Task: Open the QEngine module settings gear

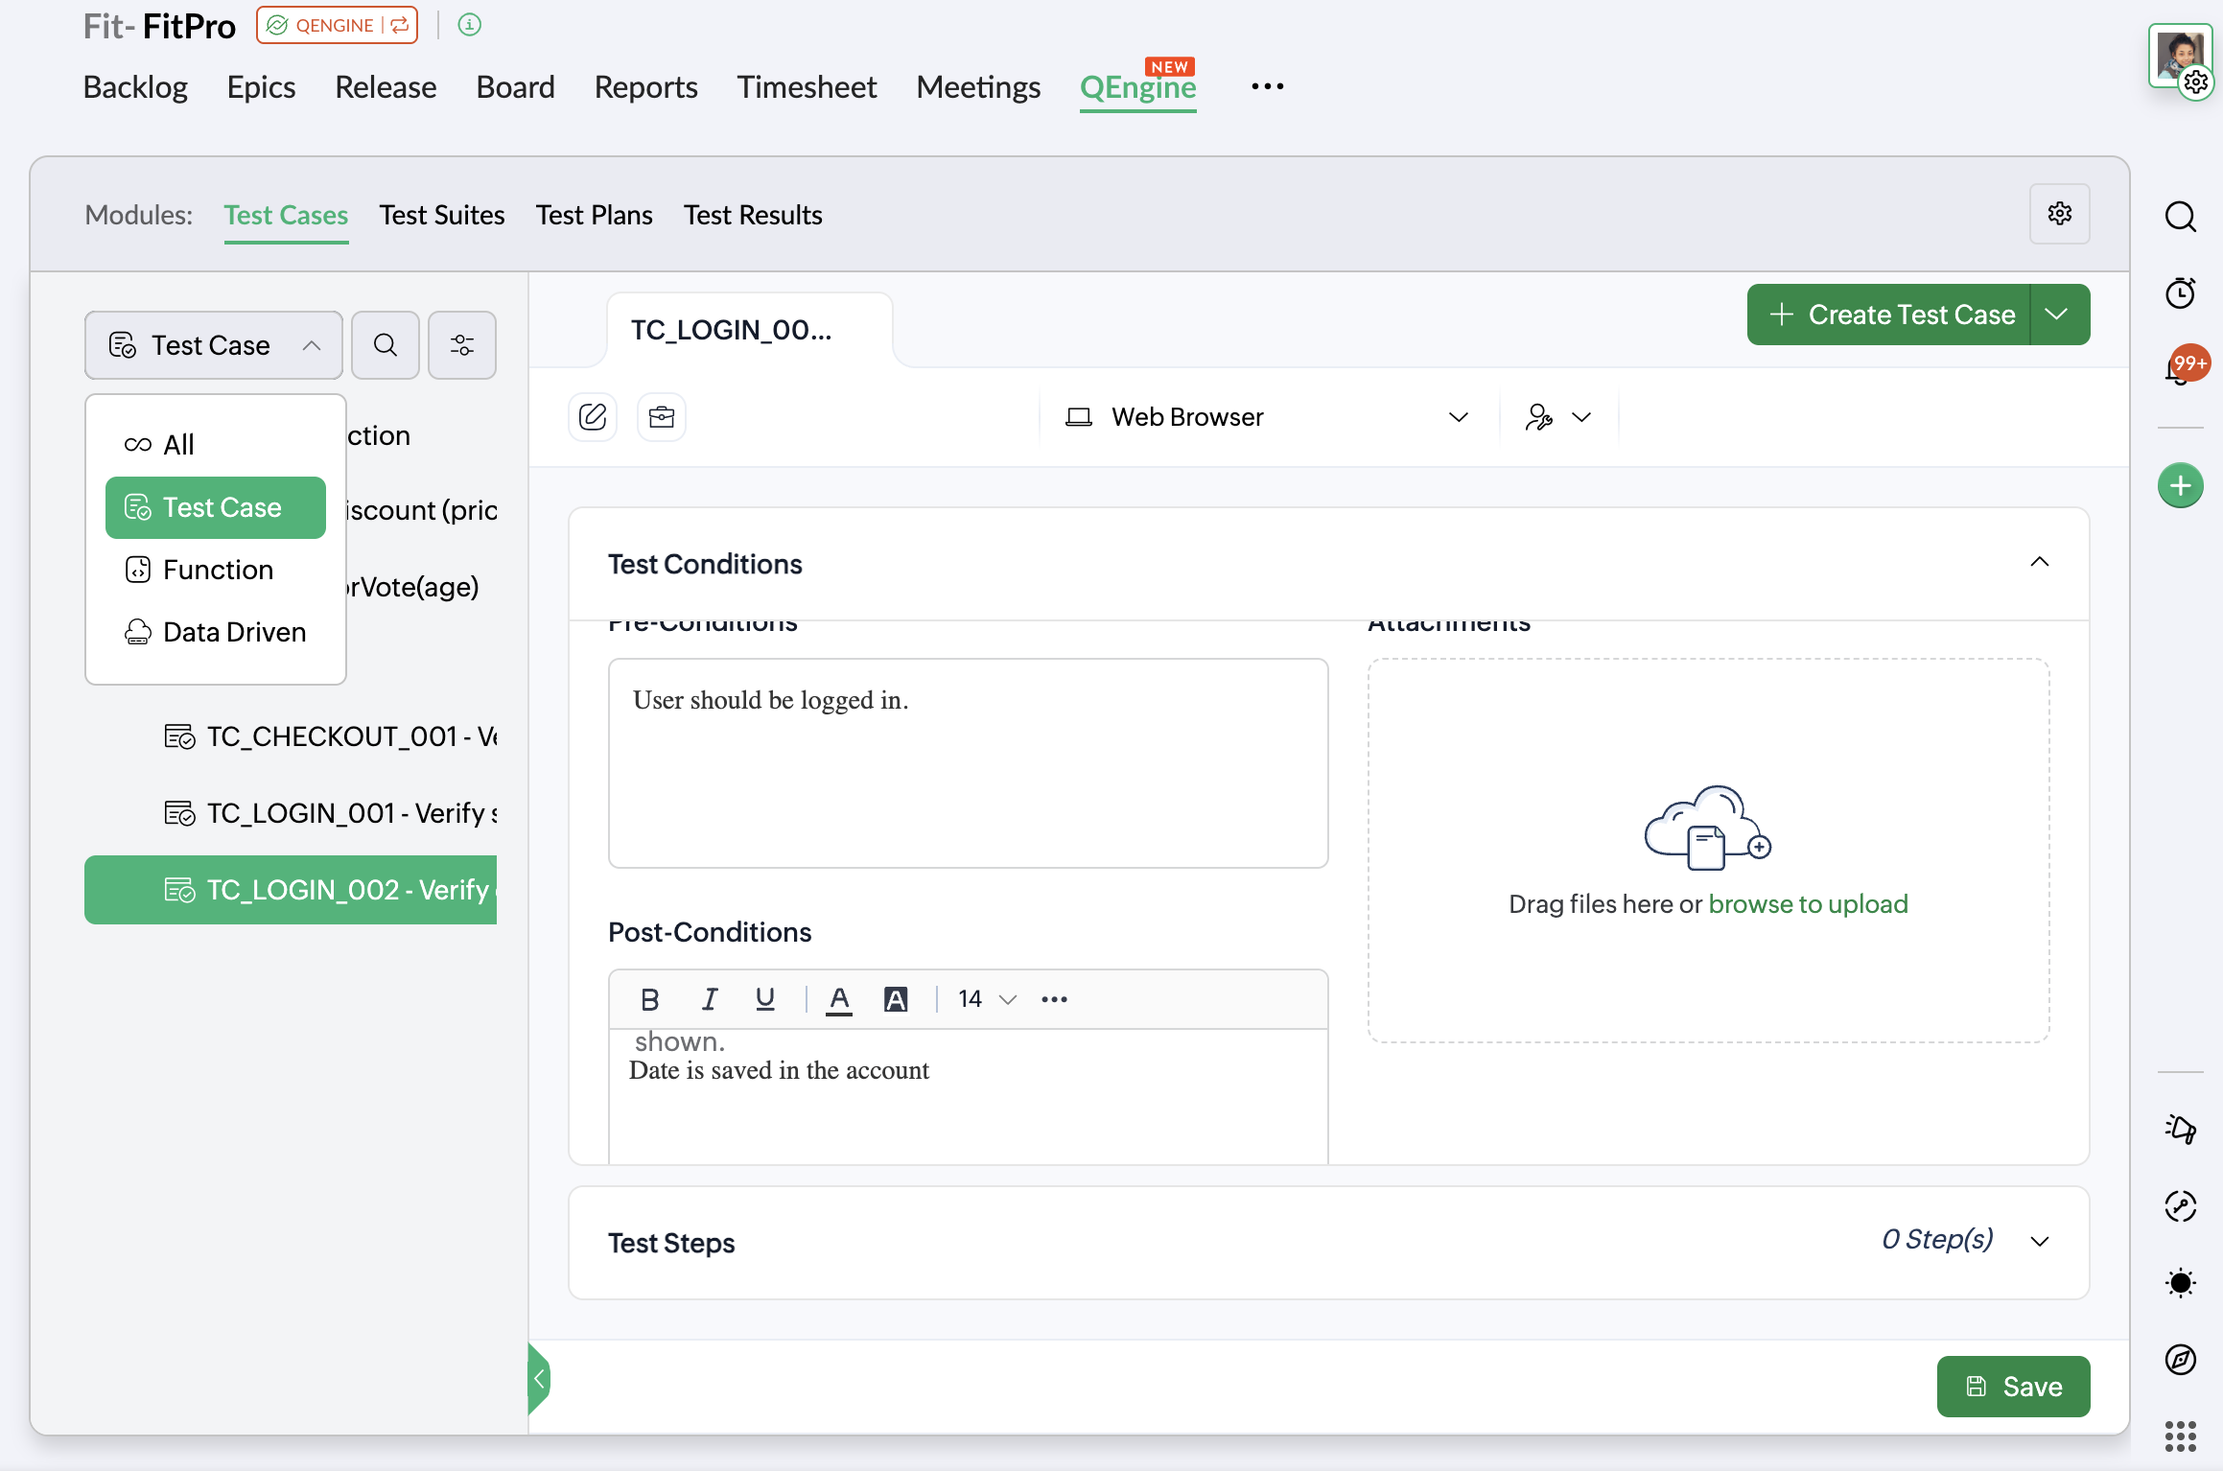Action: click(x=2059, y=214)
